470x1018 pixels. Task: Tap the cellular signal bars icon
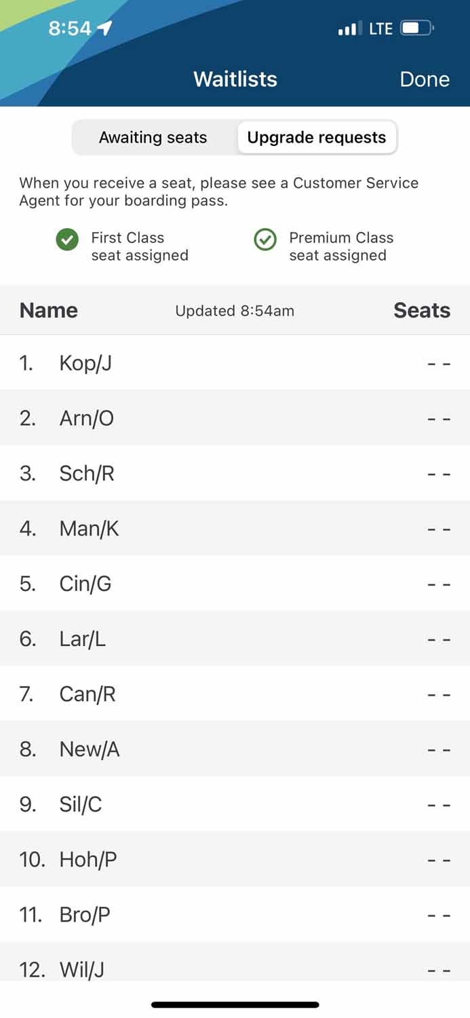(348, 29)
